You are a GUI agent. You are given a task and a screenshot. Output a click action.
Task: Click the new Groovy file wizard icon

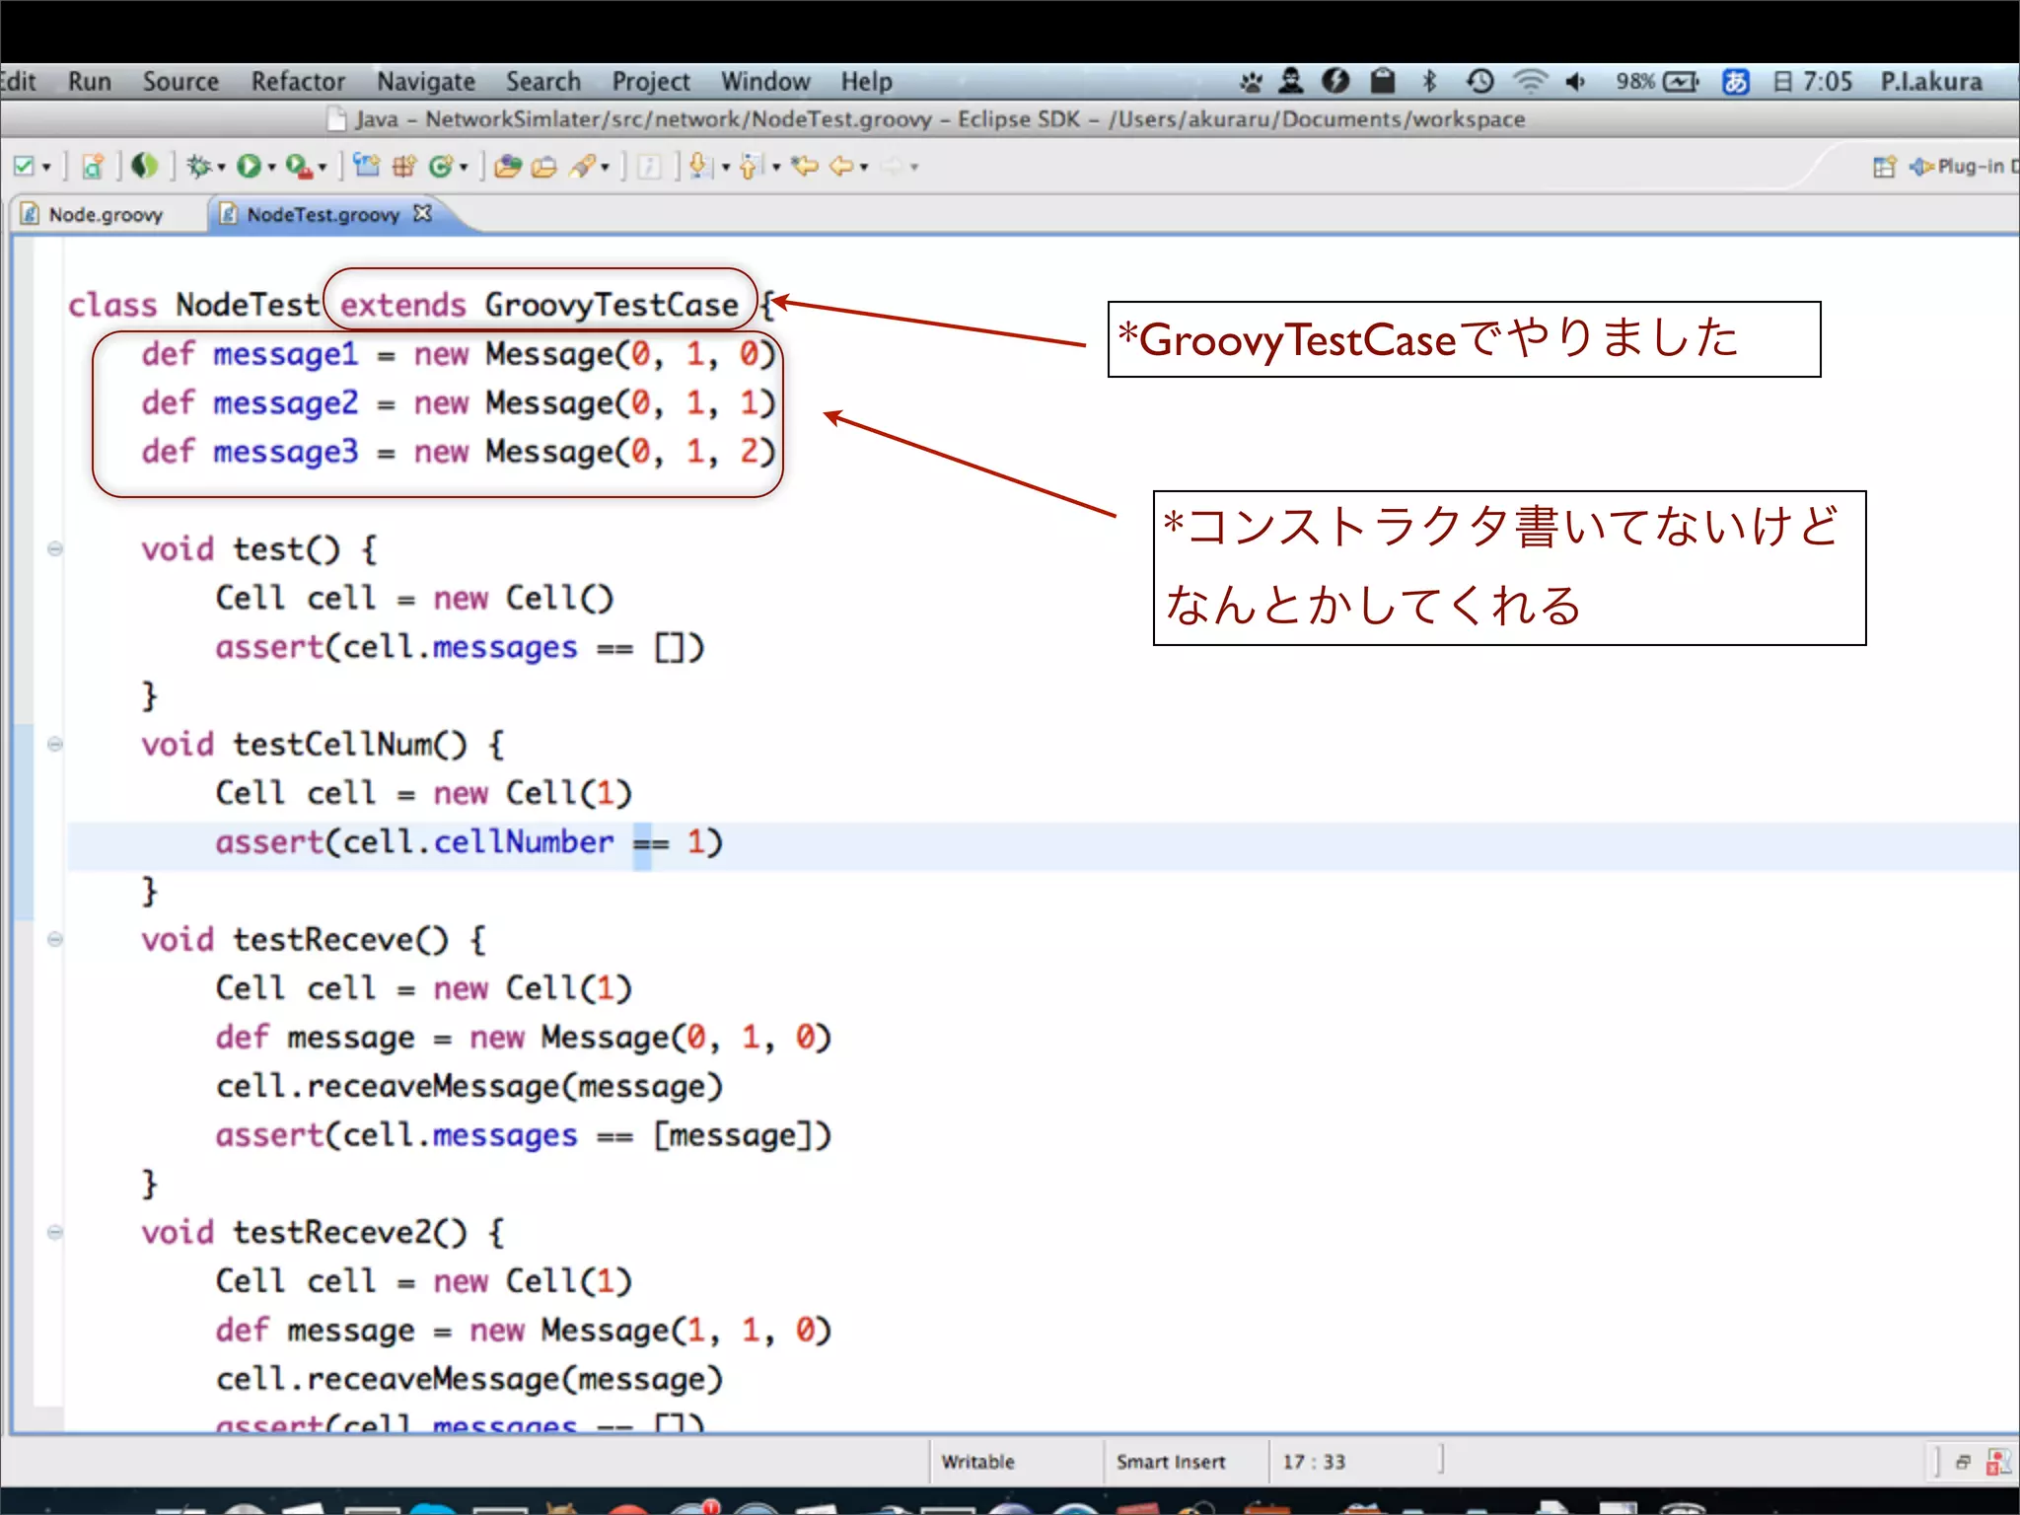point(93,167)
